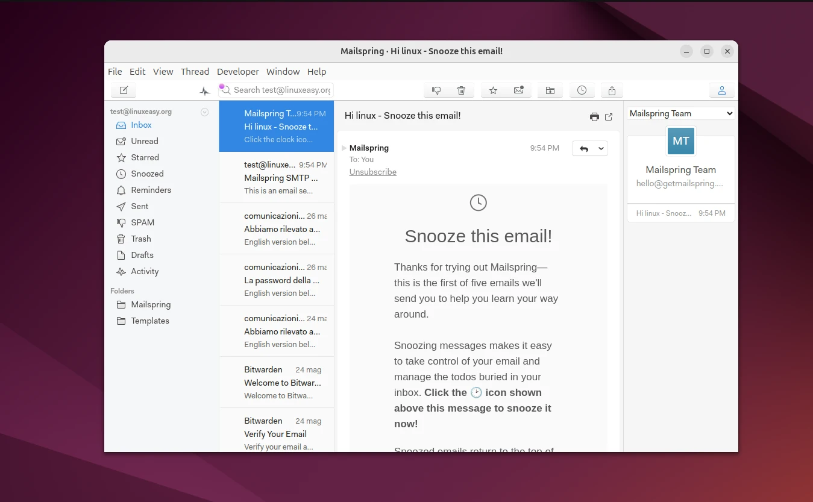Image resolution: width=813 pixels, height=502 pixels.
Task: Select the Snoozed folder in sidebar
Action: point(146,174)
